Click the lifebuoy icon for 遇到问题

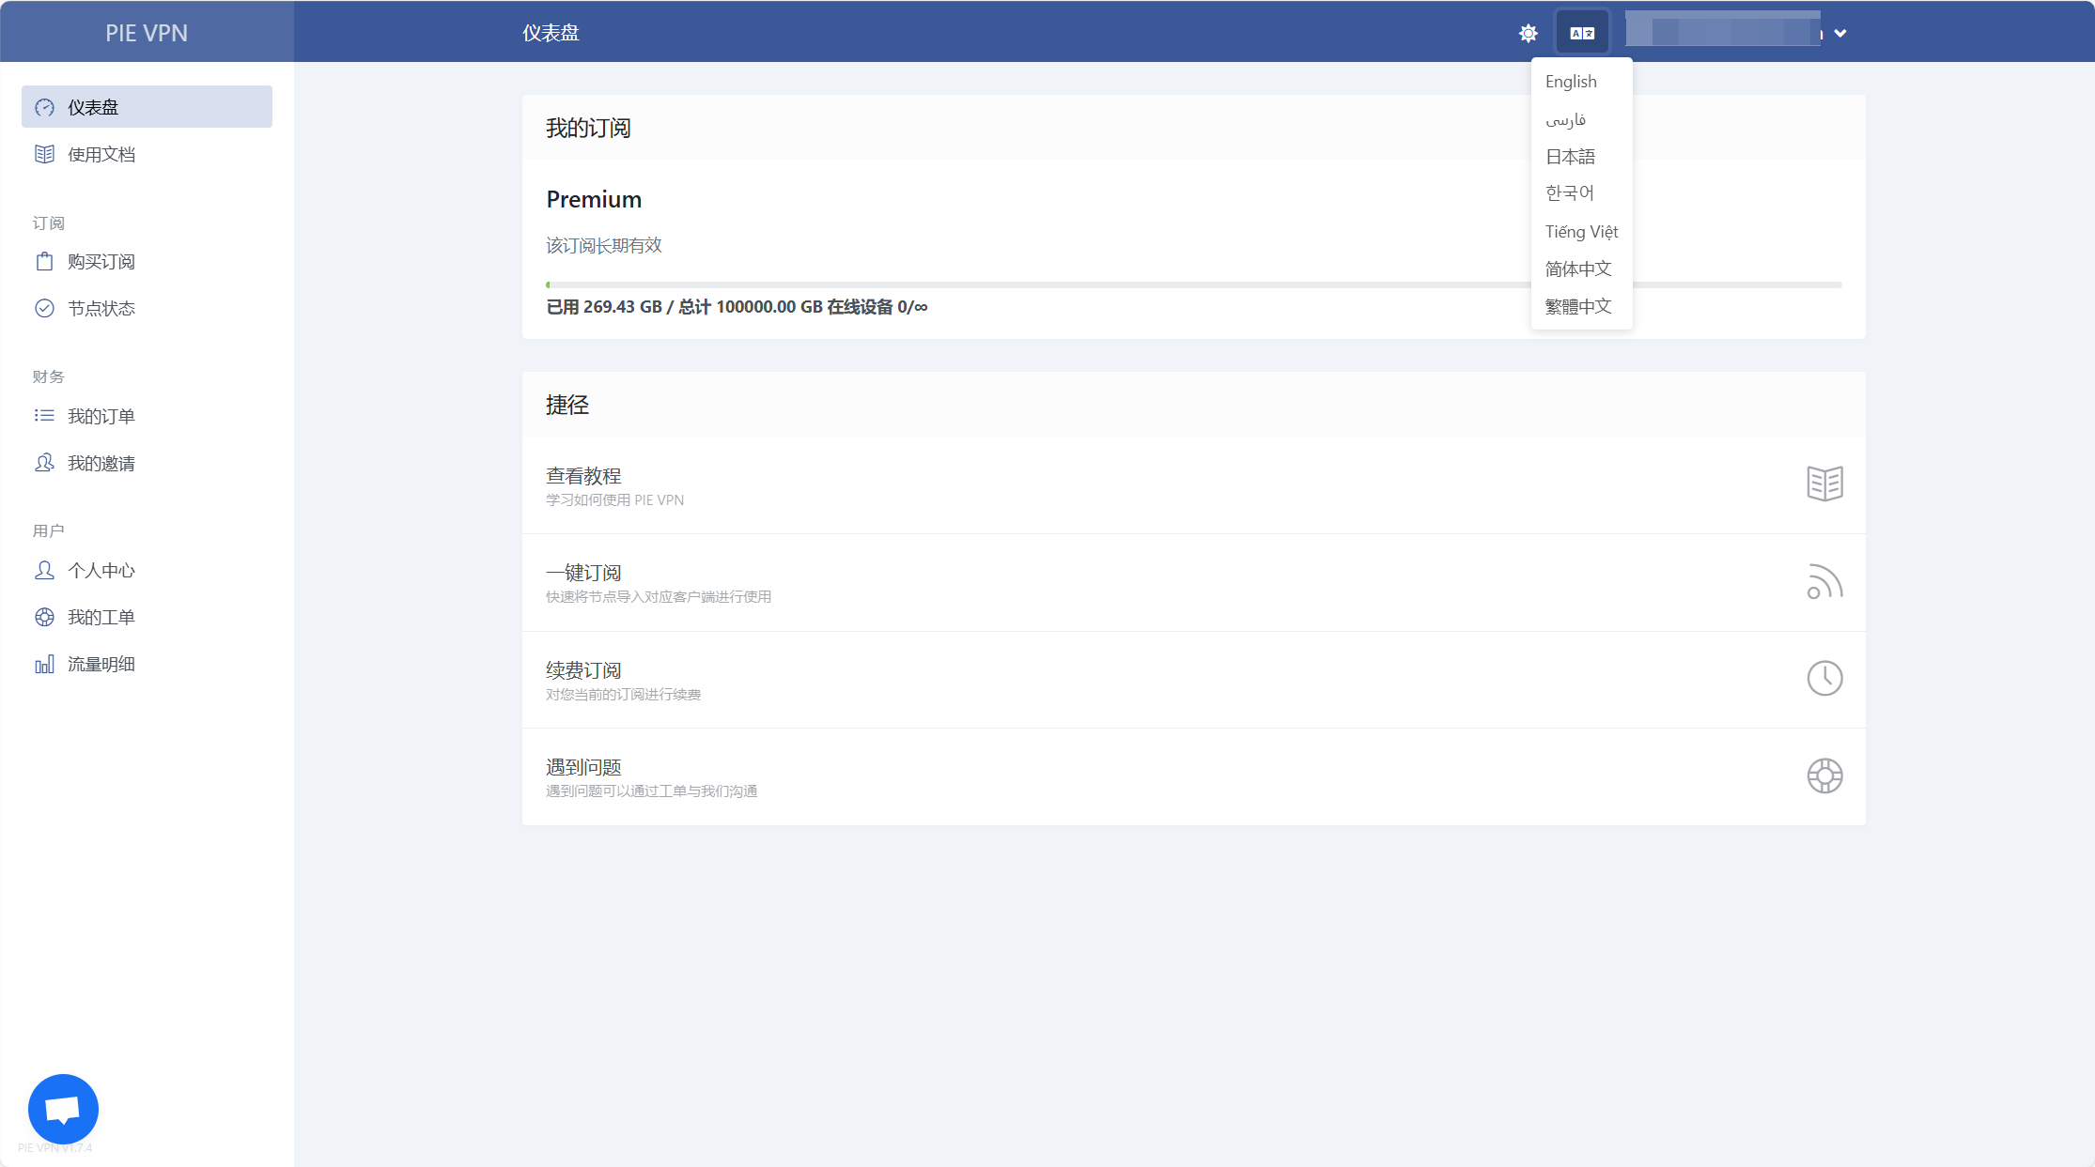[1824, 775]
